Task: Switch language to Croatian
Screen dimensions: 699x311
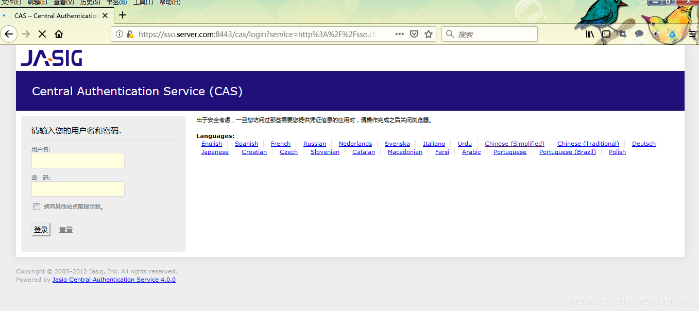Action: 254,152
